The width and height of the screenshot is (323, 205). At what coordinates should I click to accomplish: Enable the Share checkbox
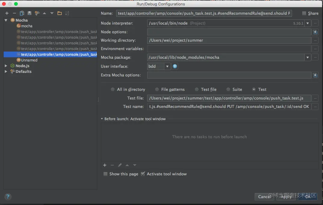[304, 13]
